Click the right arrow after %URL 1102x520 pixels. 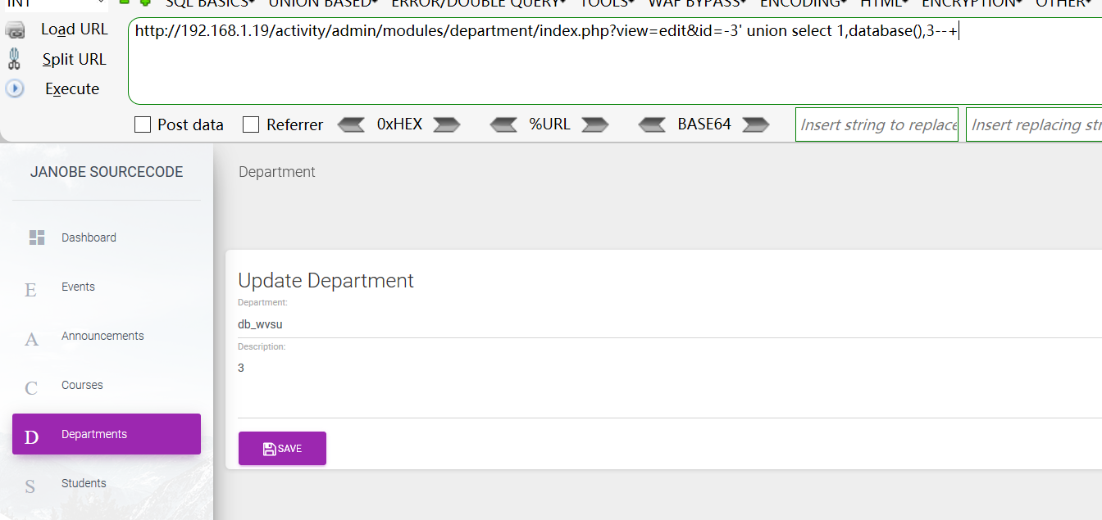pos(595,124)
